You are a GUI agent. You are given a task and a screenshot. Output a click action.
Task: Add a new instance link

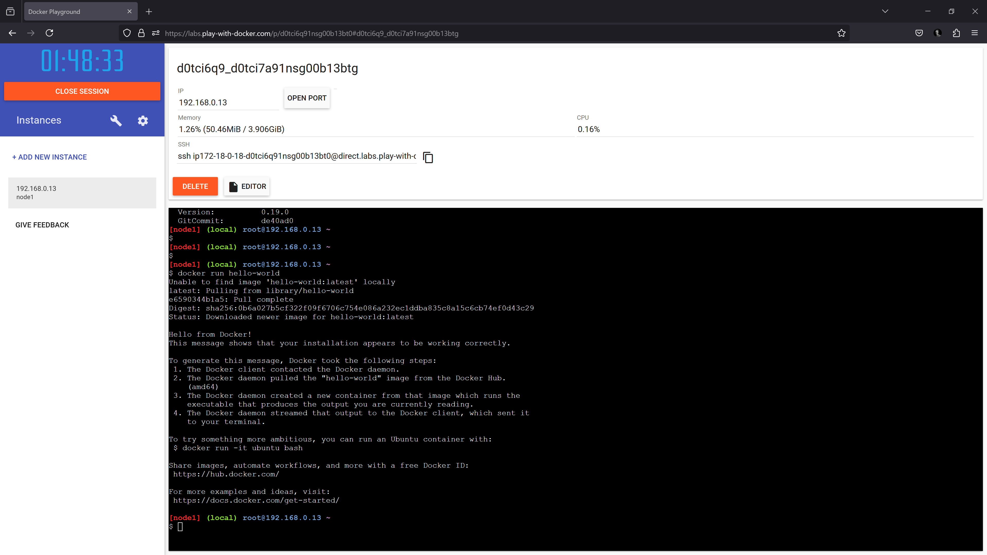pos(49,157)
